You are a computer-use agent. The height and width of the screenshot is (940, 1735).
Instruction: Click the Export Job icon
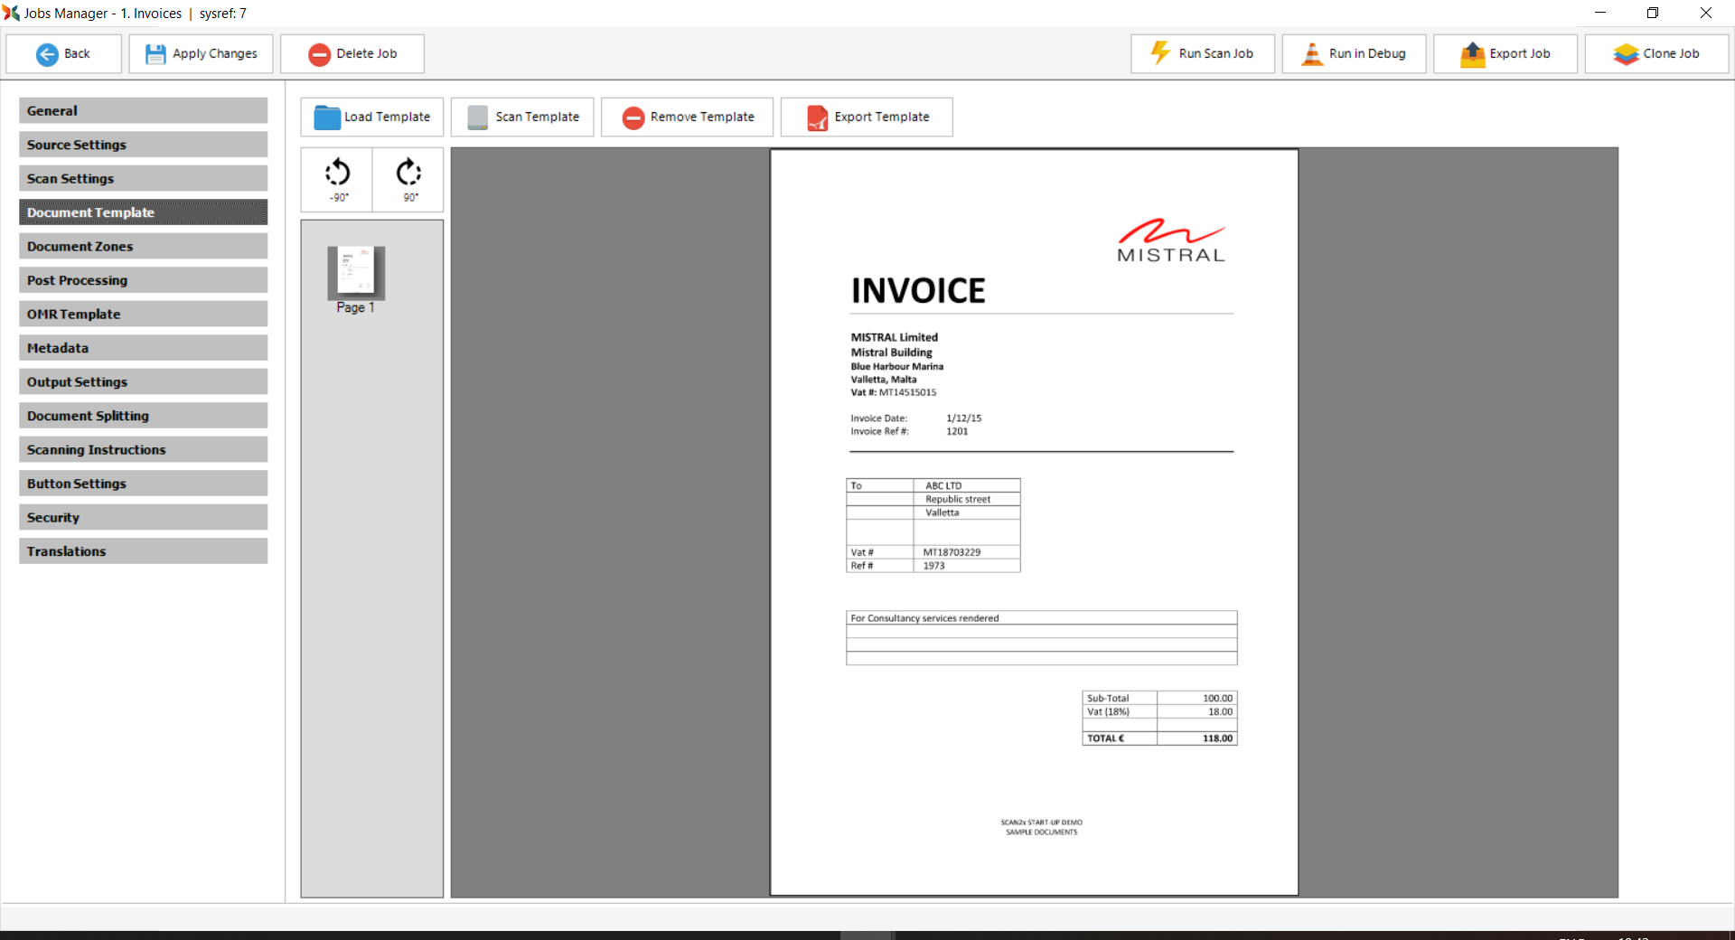(x=1473, y=54)
